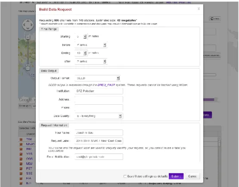Open the Output Format dropdown

point(98,78)
